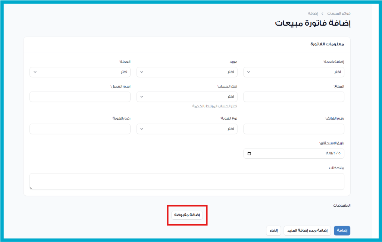Open the calendar picker icon in due date field
Image resolution: width=382 pixels, height=242 pixels.
coord(250,153)
